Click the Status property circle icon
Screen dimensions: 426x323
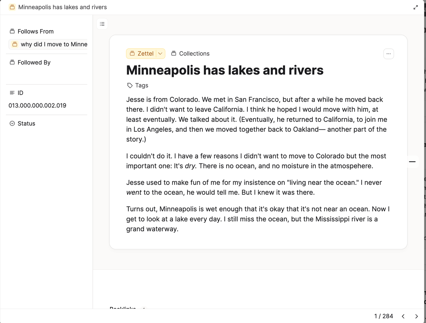[x=12, y=124]
